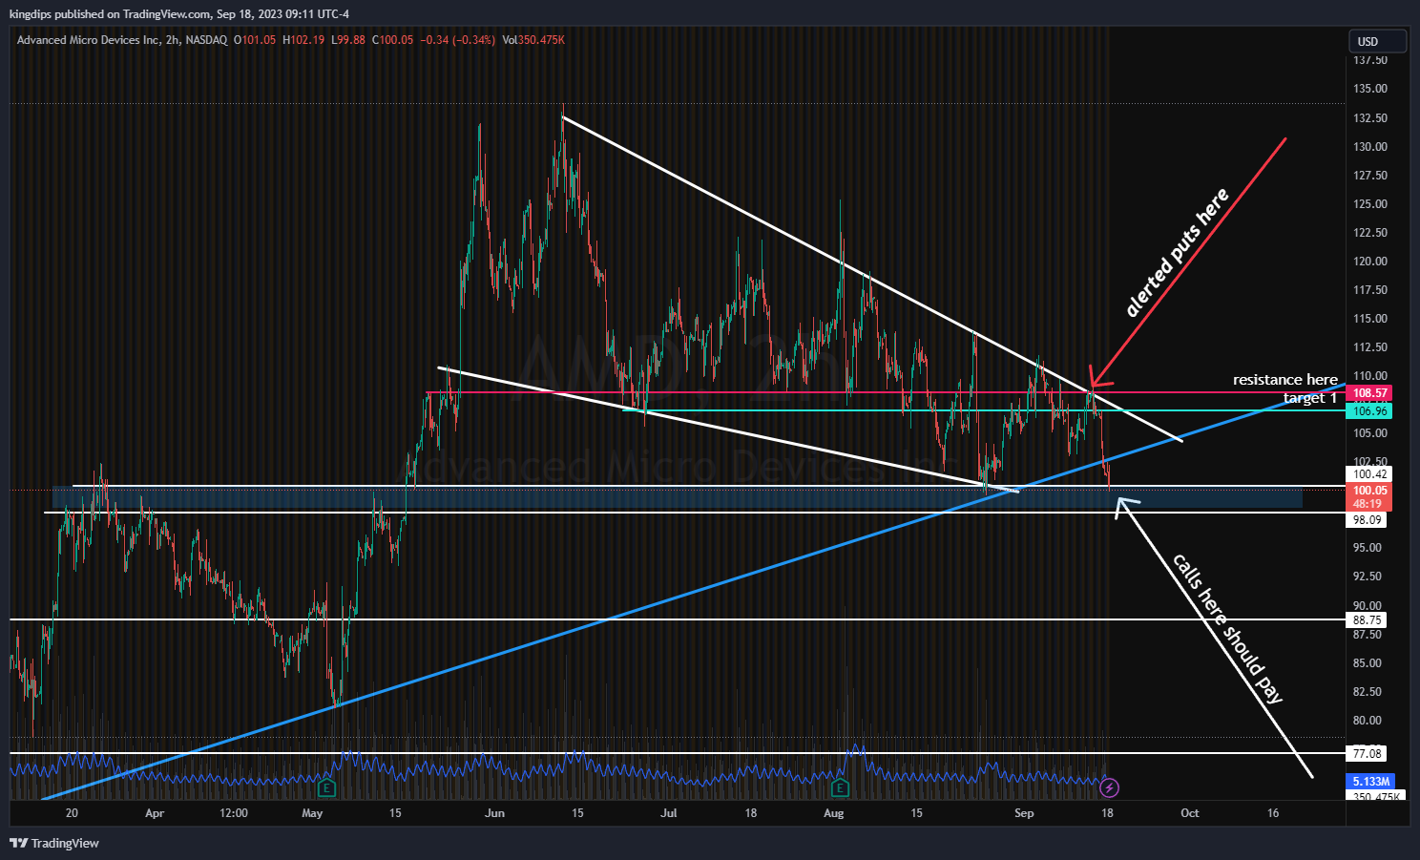Click the change value −0.34 (−0.34%)
Screen dimensions: 1420x860
tap(458, 40)
